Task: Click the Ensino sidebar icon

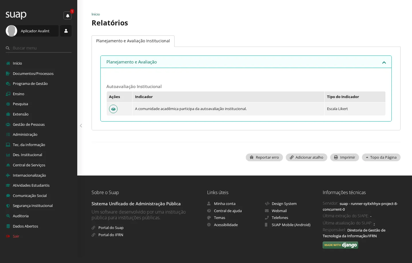Action: point(8,94)
